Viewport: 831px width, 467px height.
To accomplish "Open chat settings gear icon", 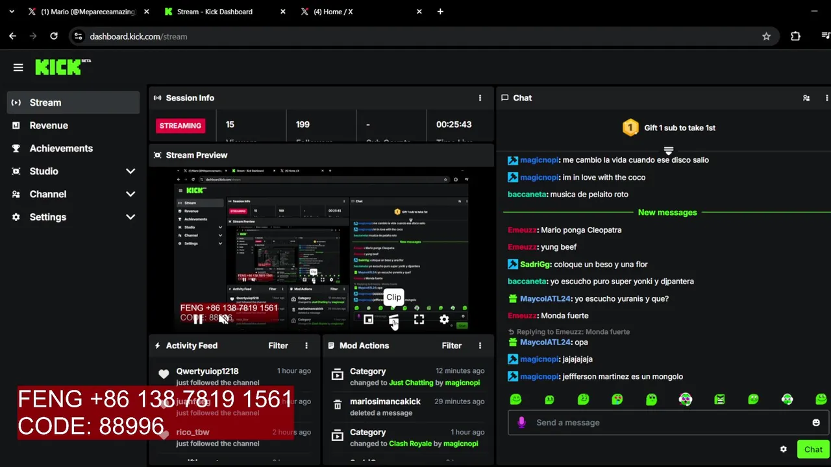I will coord(784,449).
